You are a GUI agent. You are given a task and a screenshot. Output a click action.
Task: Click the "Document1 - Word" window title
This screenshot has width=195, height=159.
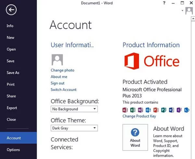97,3
